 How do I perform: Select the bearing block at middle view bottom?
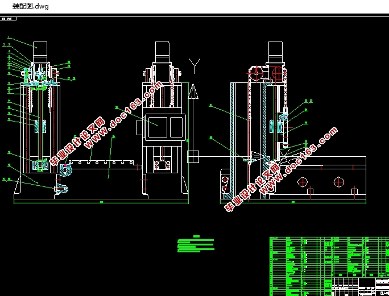(162, 165)
